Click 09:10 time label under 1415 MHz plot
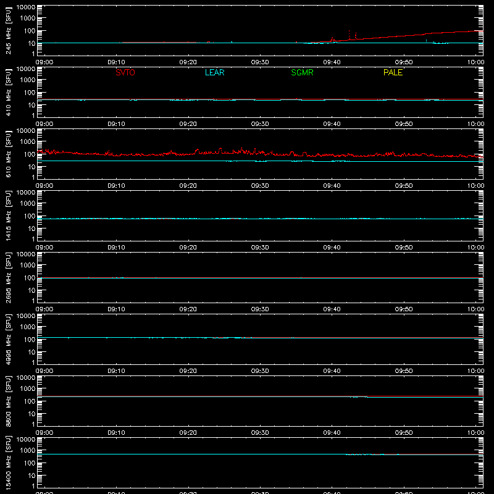Image resolution: width=494 pixels, height=494 pixels. (116, 248)
